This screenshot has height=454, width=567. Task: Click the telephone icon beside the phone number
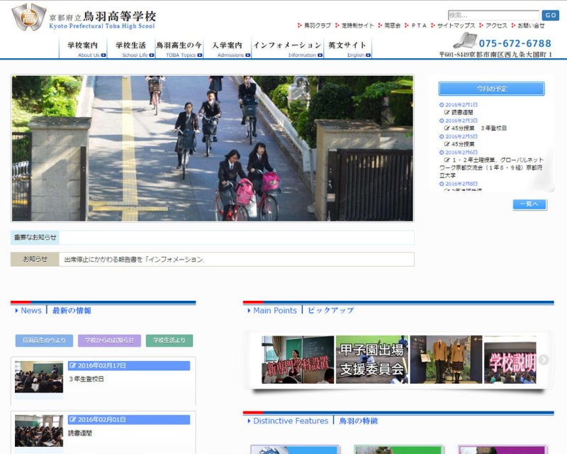tap(466, 40)
